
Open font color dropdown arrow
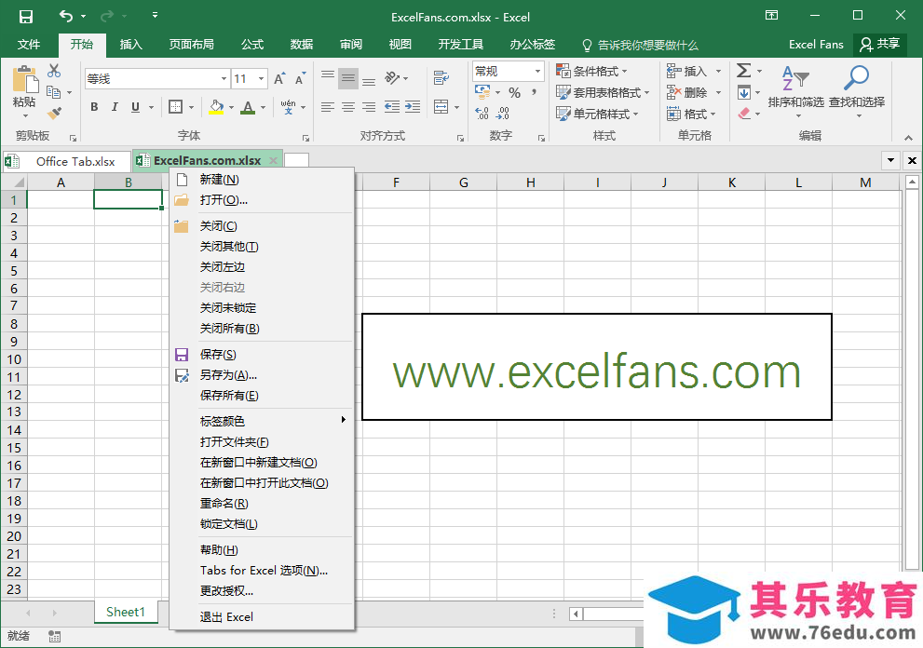pos(264,107)
